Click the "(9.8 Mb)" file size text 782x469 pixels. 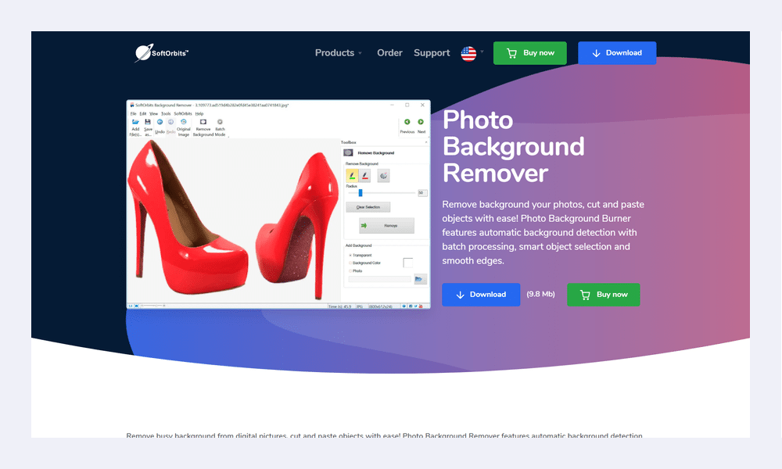(540, 294)
